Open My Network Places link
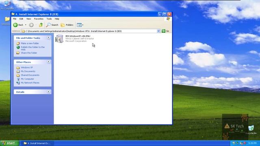260x146 pixels. click(x=30, y=83)
